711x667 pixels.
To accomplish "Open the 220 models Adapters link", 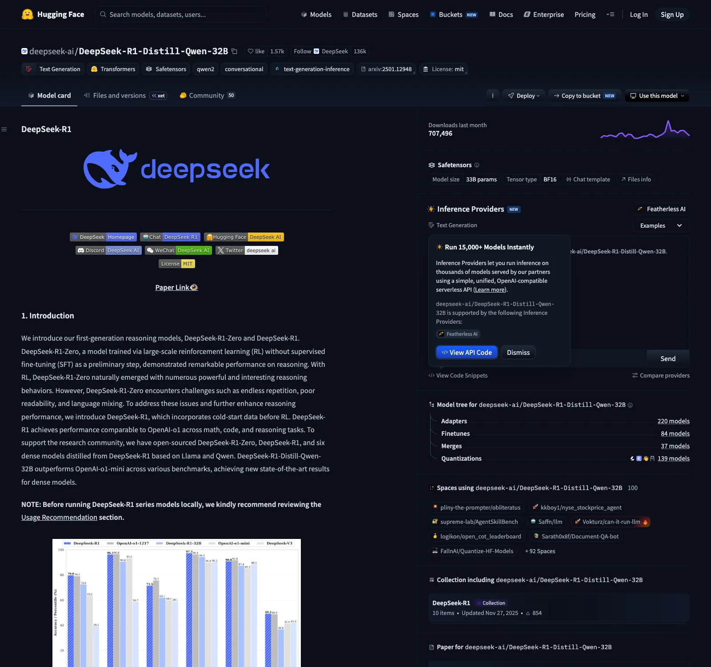I will pyautogui.click(x=673, y=421).
